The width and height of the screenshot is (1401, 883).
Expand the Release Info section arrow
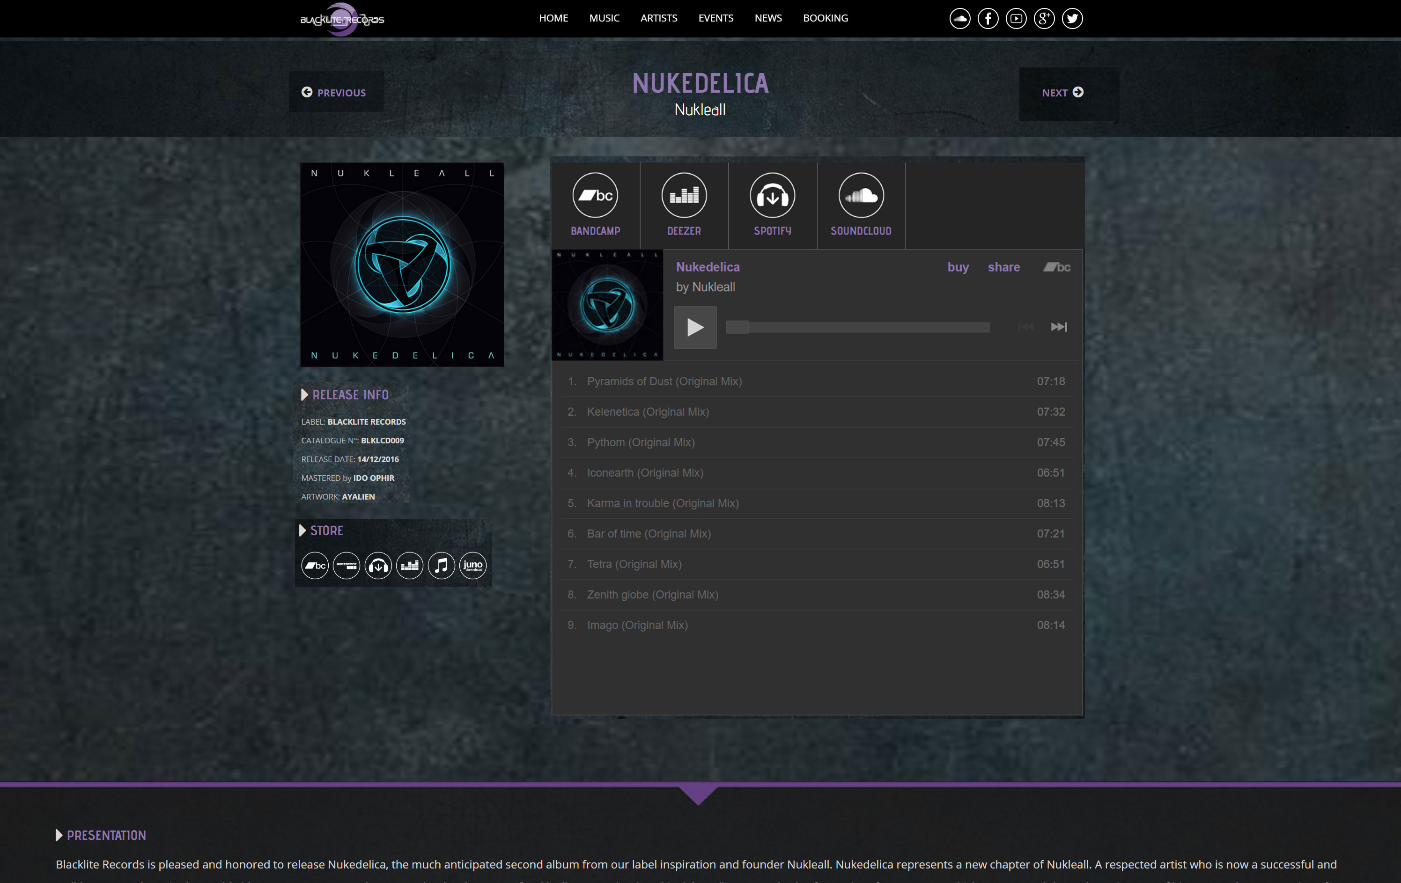click(304, 395)
